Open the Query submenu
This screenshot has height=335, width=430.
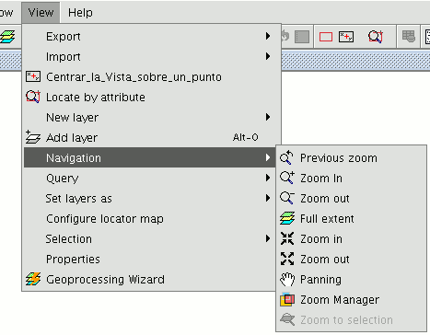[x=150, y=179]
